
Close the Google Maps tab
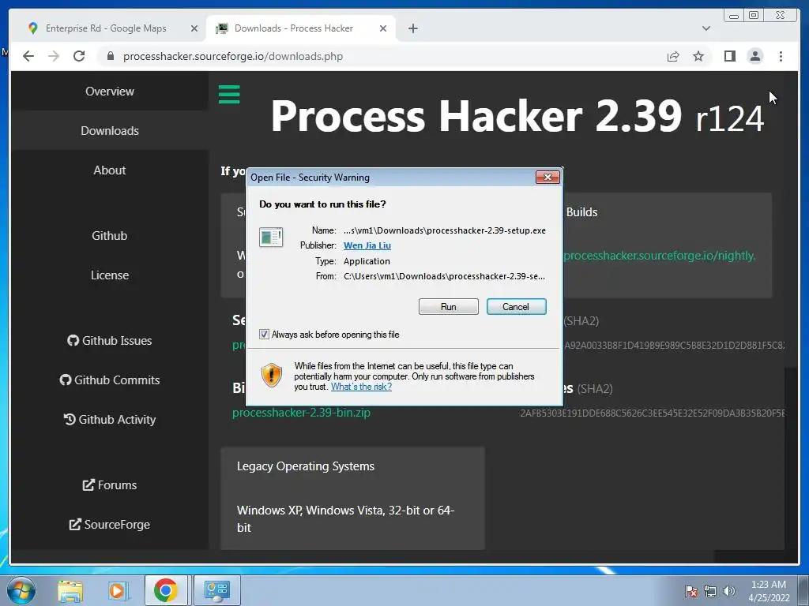coord(194,28)
